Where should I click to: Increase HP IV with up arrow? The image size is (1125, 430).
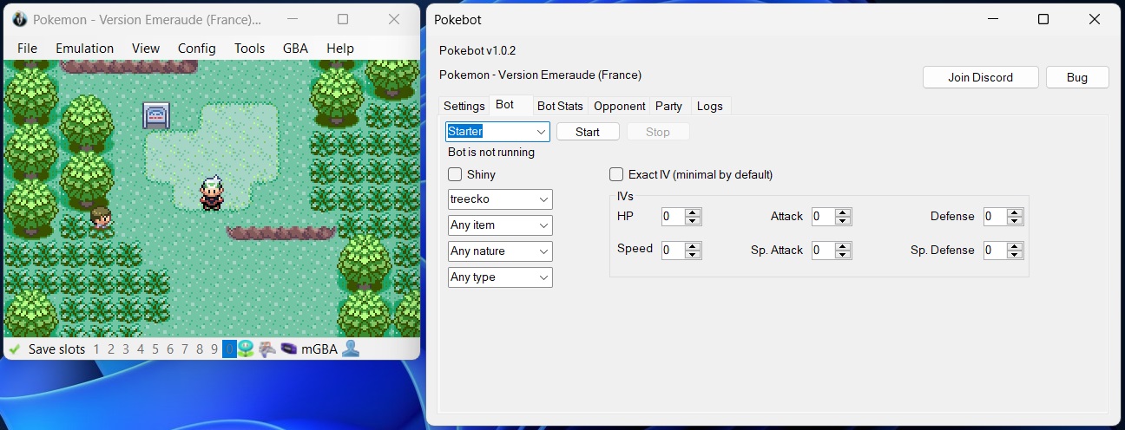(693, 212)
